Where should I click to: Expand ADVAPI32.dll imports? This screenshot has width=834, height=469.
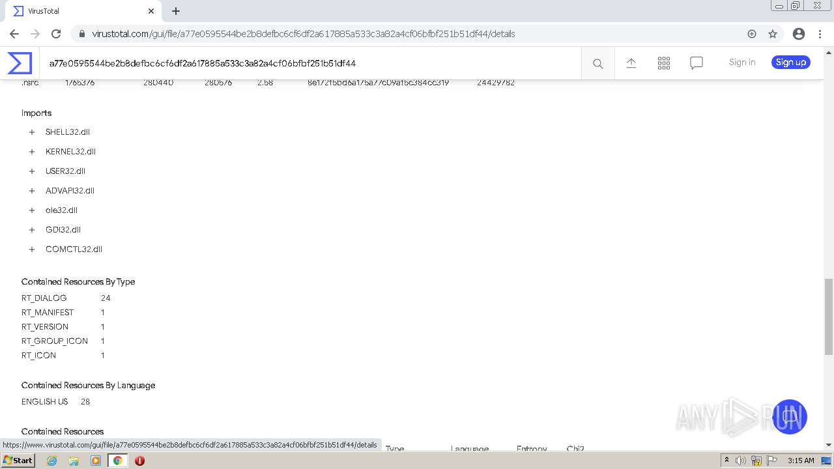[x=31, y=191]
